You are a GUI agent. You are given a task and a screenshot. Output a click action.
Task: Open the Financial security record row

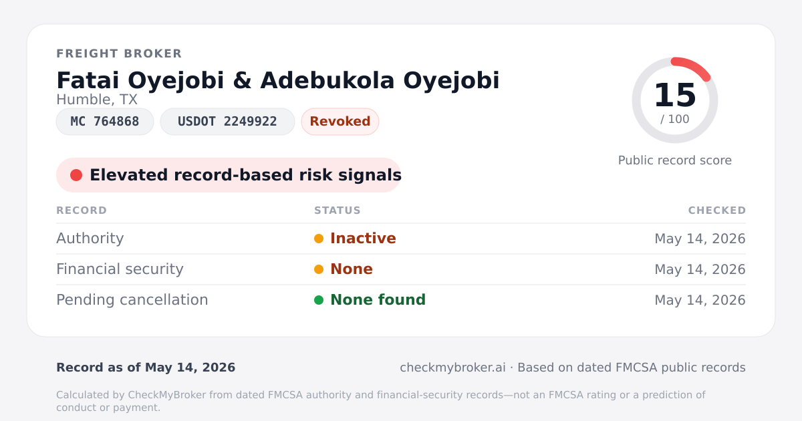401,269
